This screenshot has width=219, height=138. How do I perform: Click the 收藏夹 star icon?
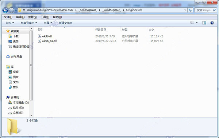[x=8, y=31]
